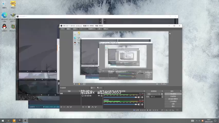The height and width of the screenshot is (123, 219).
Task: Click the 启动虚拟摄像机 virtual camera button
Action: coord(173,99)
